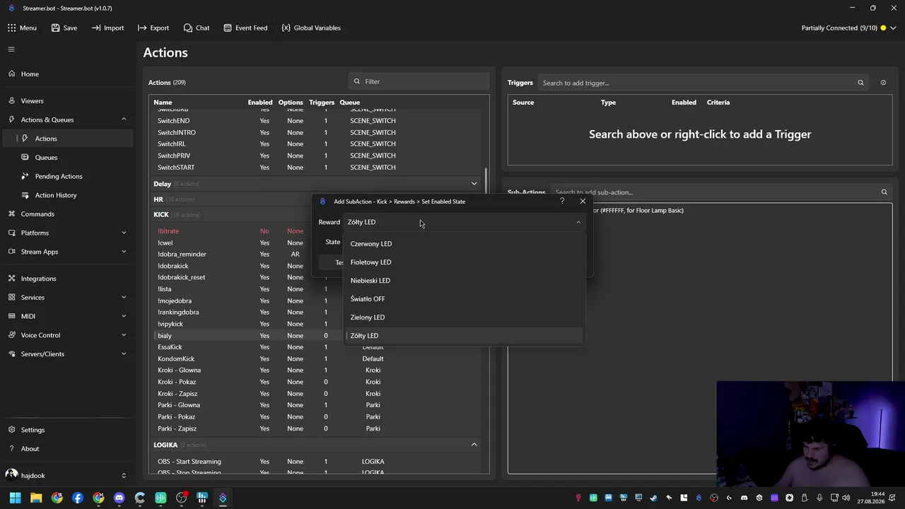This screenshot has height=509, width=905.
Task: Open the Event Feed
Action: (245, 28)
